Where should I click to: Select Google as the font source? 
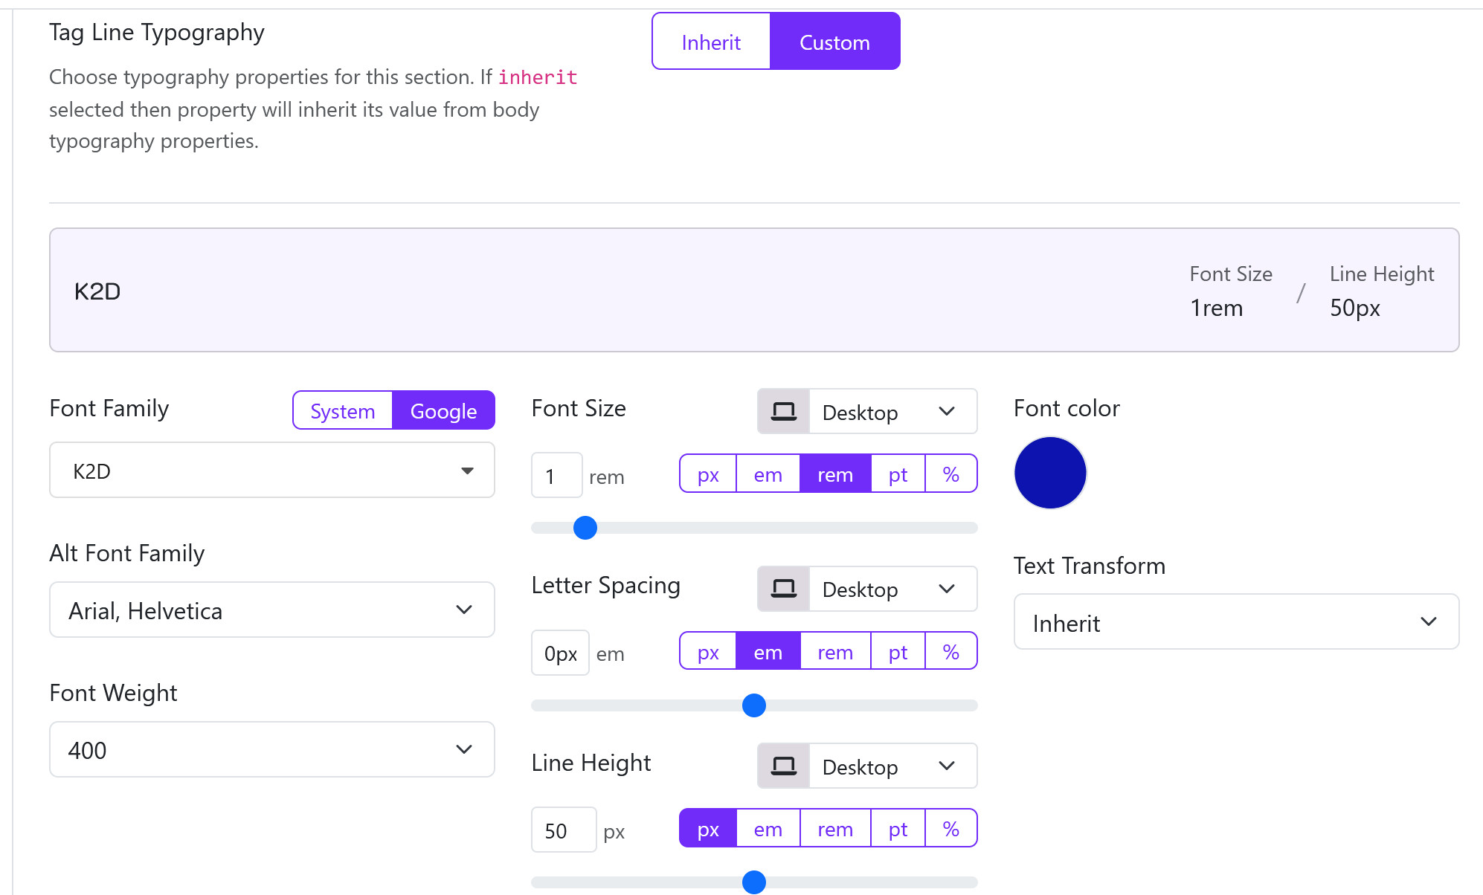443,410
